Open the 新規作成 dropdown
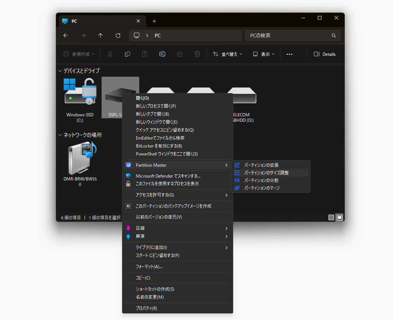This screenshot has width=393, height=320. [79, 54]
